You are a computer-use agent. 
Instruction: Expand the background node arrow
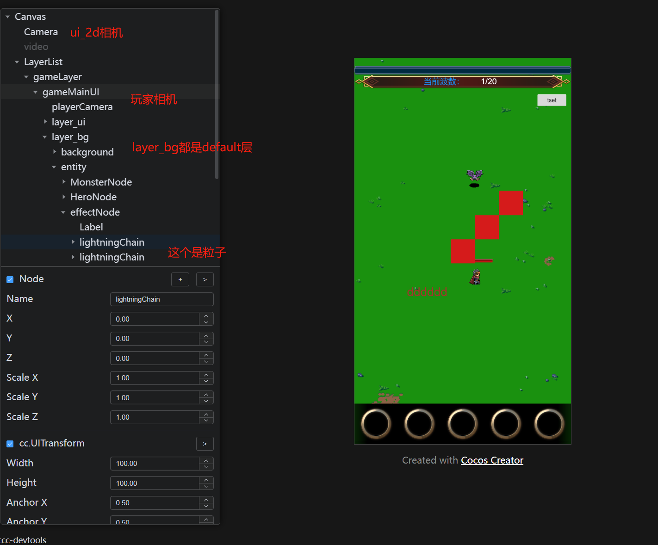(54, 152)
